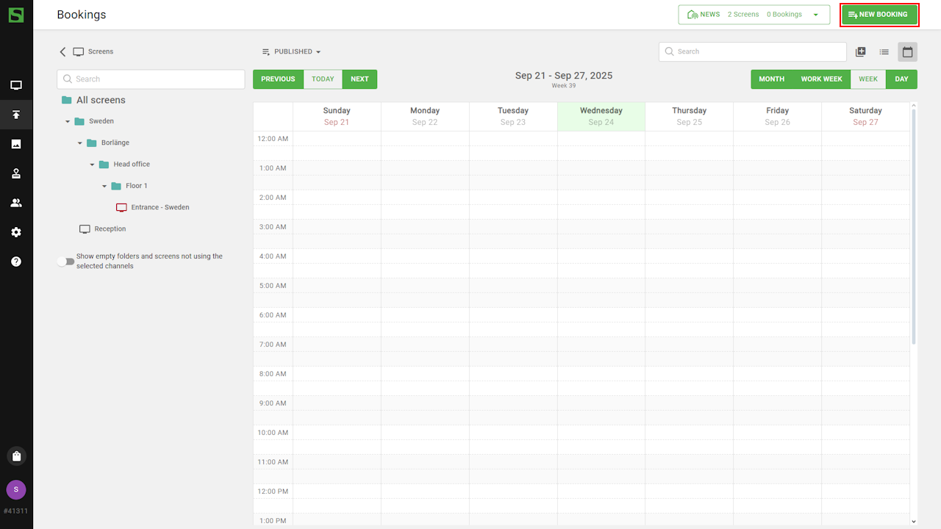Switch to WORK WEEK view
Image resolution: width=941 pixels, height=529 pixels.
pyautogui.click(x=821, y=79)
